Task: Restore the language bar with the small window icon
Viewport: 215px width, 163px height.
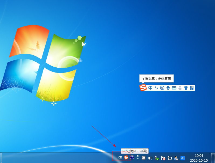Action: coord(138,156)
